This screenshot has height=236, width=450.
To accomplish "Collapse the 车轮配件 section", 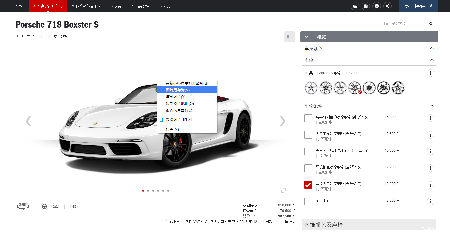I will (x=432, y=106).
